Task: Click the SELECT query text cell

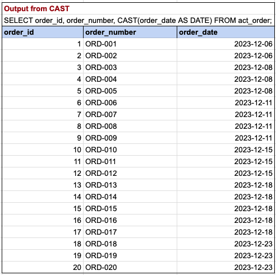Action: (138, 20)
